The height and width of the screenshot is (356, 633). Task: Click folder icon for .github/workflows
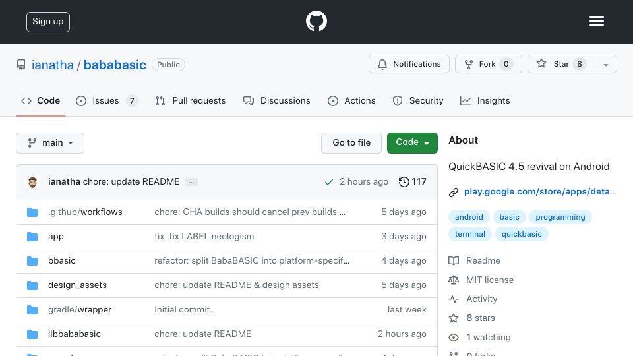[x=32, y=212]
